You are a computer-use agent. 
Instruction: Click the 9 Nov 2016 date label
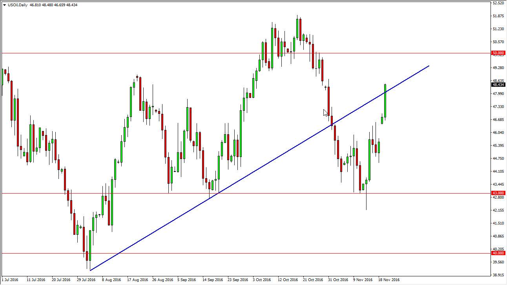coord(363,280)
